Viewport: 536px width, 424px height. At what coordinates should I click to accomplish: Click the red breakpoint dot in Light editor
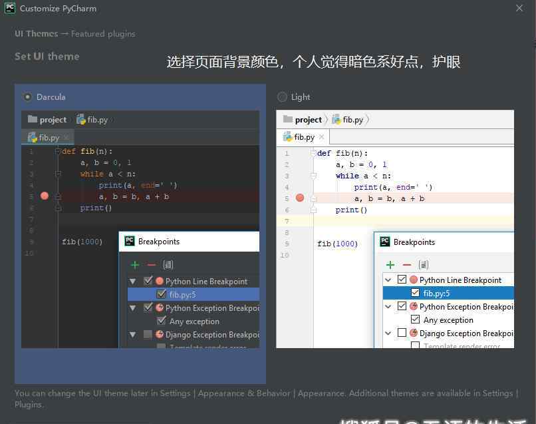tap(300, 198)
